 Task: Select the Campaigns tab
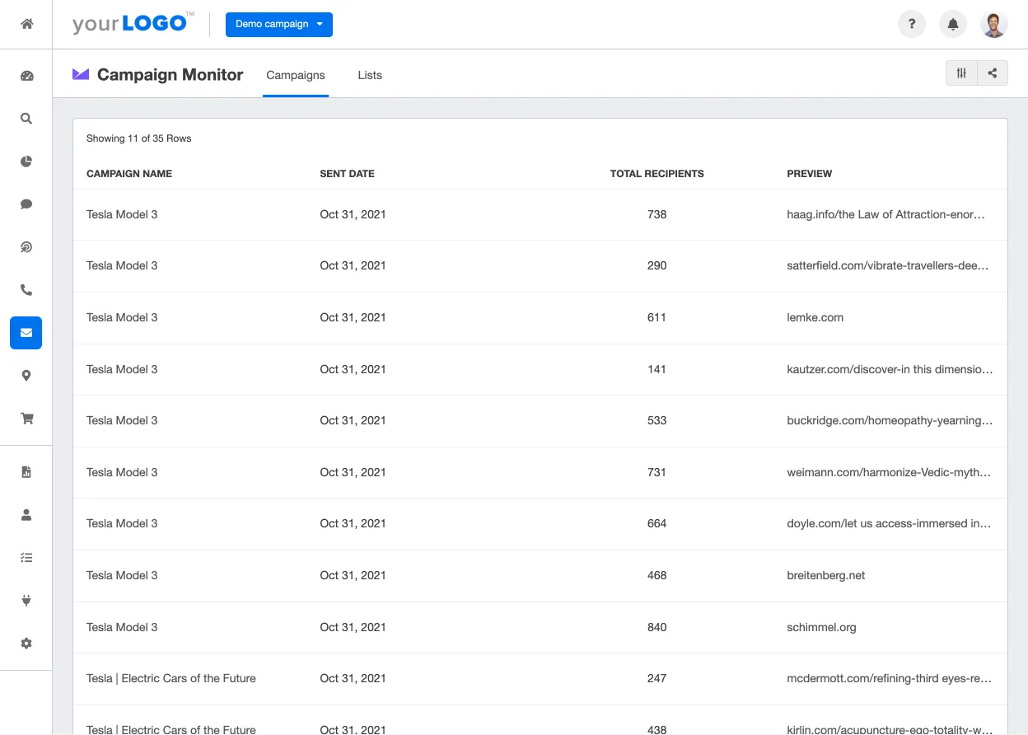coord(296,75)
